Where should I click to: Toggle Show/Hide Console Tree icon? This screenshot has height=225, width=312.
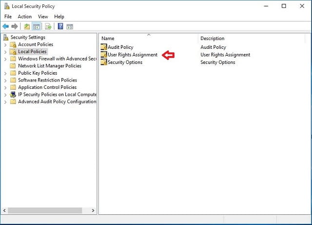pos(36,26)
